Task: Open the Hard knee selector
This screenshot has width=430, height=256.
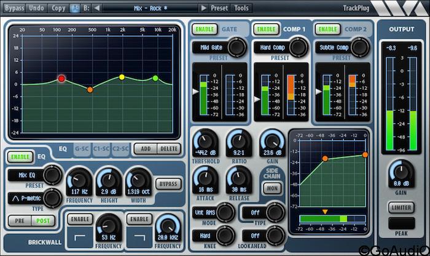Action: 213,236
